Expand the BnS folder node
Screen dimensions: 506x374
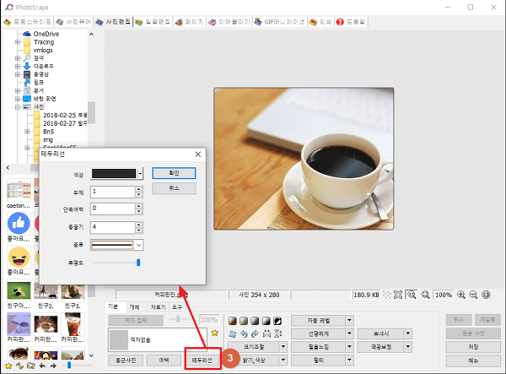tap(27, 132)
